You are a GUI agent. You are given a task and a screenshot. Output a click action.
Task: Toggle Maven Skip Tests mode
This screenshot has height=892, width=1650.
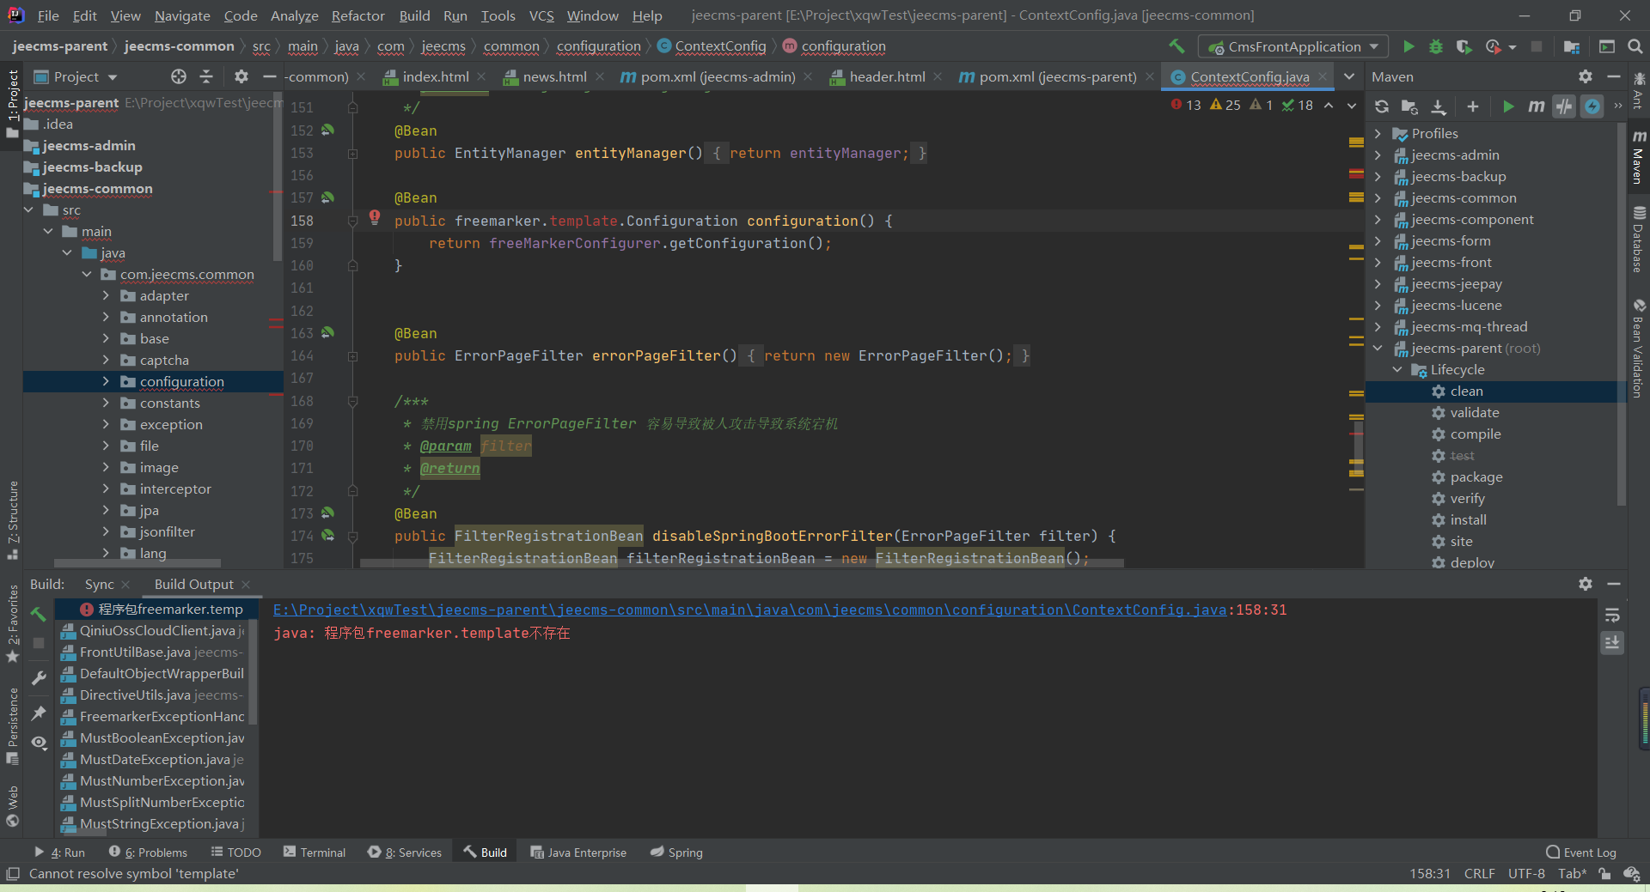pyautogui.click(x=1592, y=106)
